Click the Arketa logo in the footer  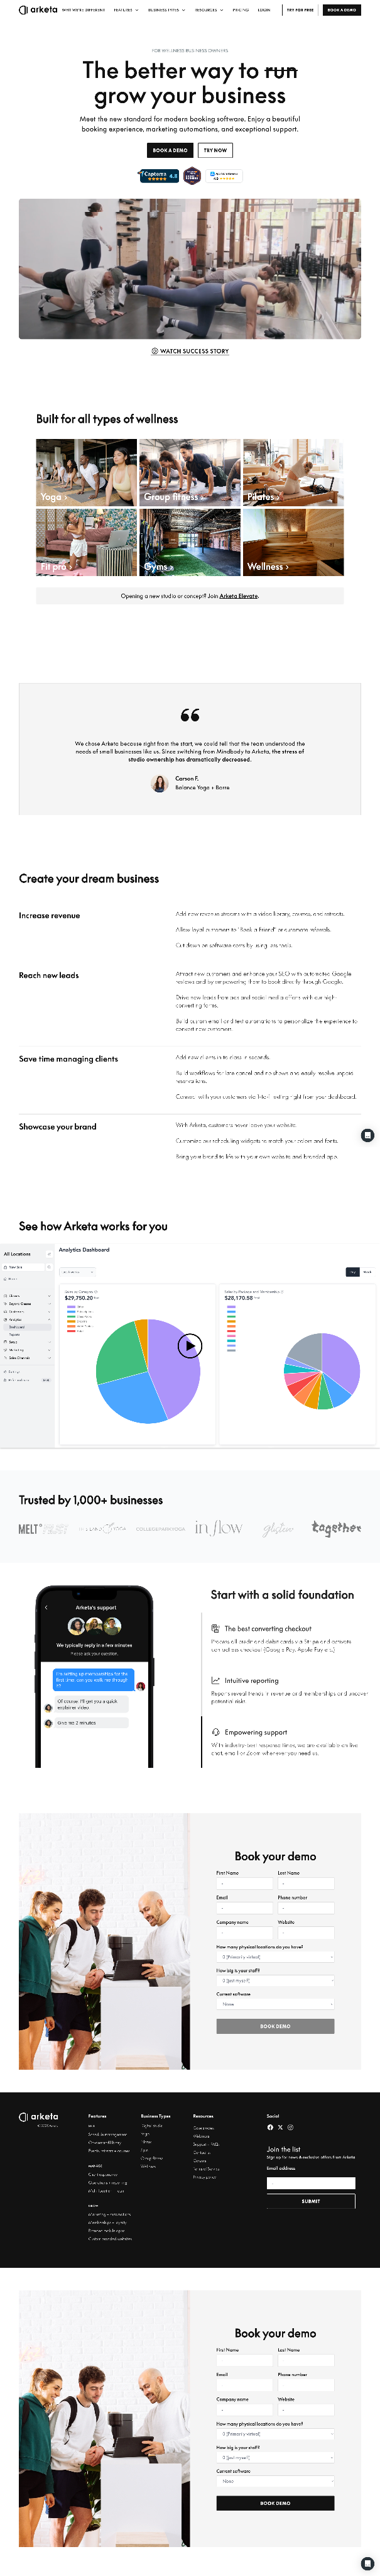pyautogui.click(x=39, y=2116)
